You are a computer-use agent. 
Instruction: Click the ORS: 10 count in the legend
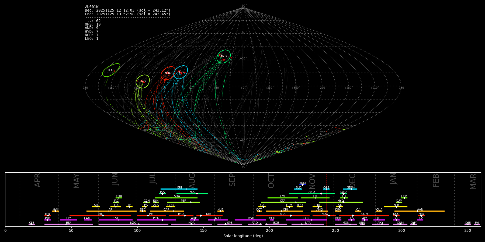93,24
